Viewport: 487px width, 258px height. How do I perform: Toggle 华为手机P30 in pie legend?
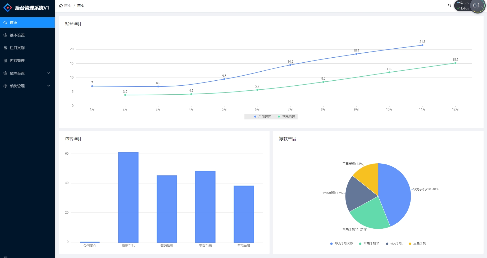coord(341,243)
